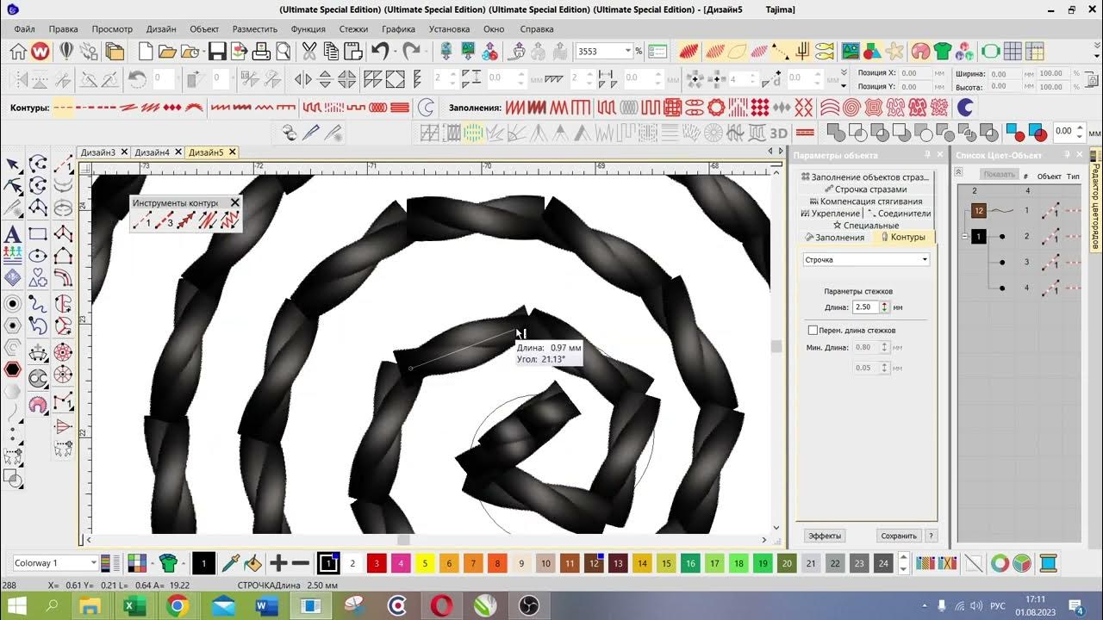Pick green color swatch 16 in the palette

[x=690, y=564]
